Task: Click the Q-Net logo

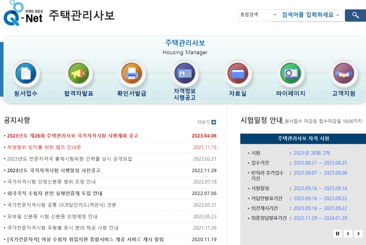Action: [x=23, y=13]
